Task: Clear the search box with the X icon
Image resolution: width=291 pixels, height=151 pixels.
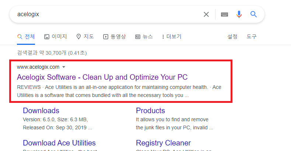Action: coord(206,14)
